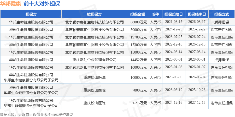The image size is (235, 117).
Task: Click start date 2025-06-05
Action: pos(174,77)
